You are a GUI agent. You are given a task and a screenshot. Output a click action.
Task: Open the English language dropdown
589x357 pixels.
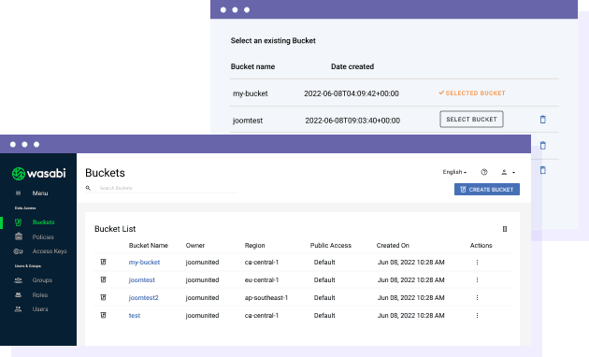[x=454, y=172]
